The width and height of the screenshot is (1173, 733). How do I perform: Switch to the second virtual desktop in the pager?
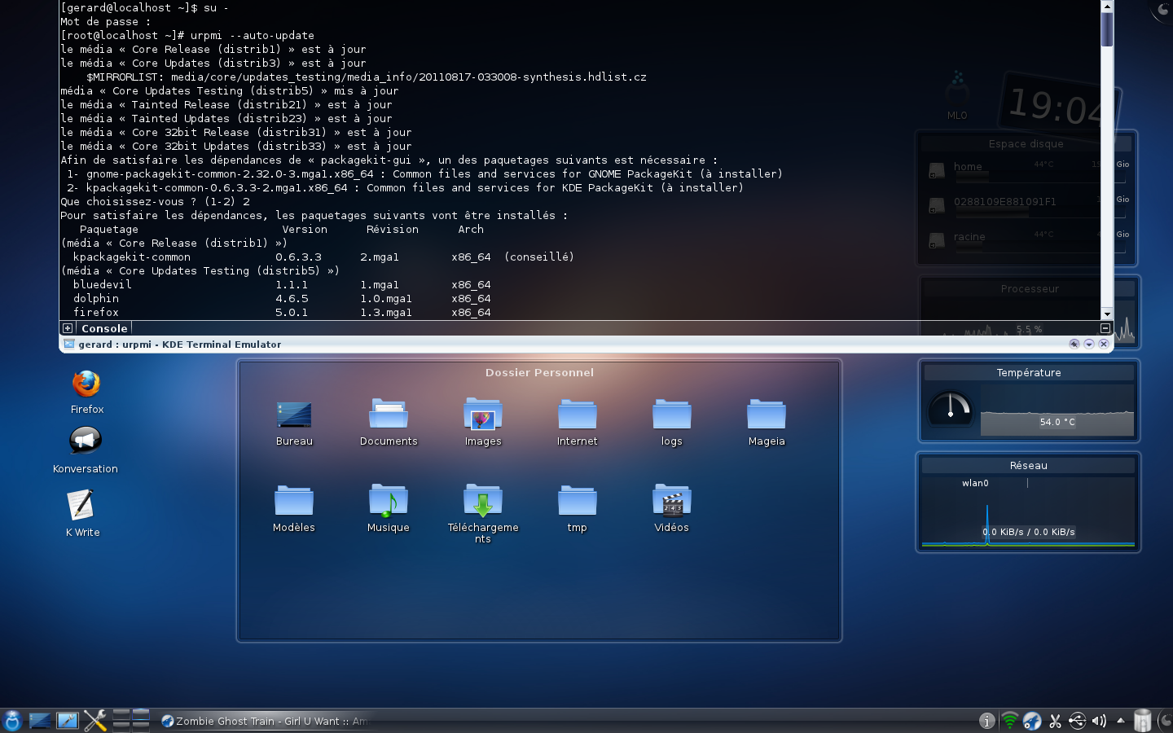click(x=141, y=714)
